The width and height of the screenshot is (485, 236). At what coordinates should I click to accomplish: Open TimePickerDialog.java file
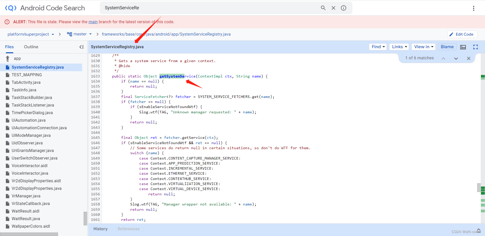32,113
